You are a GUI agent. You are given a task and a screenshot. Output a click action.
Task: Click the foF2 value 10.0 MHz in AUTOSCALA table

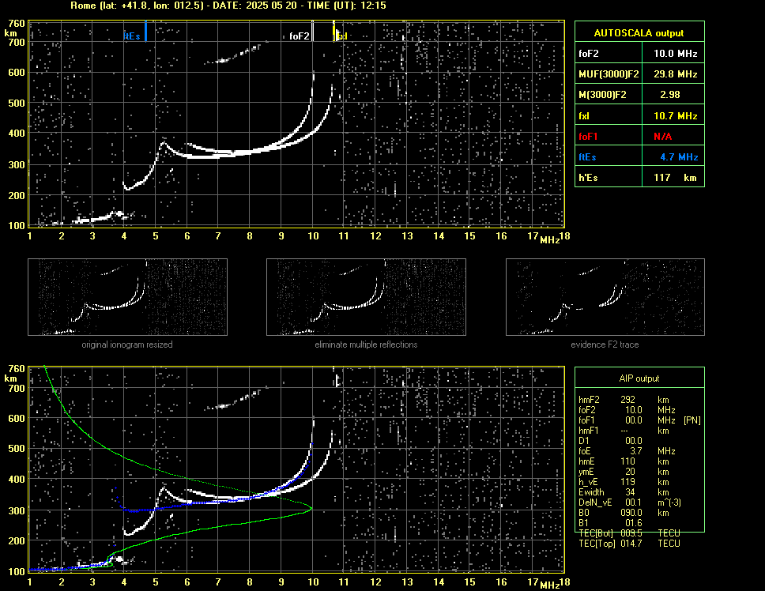(675, 54)
